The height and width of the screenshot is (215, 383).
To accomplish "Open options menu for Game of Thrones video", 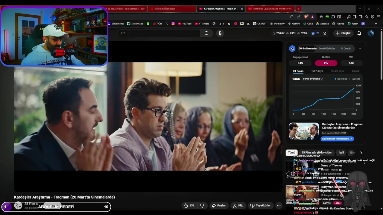I will pyautogui.click(x=364, y=162).
